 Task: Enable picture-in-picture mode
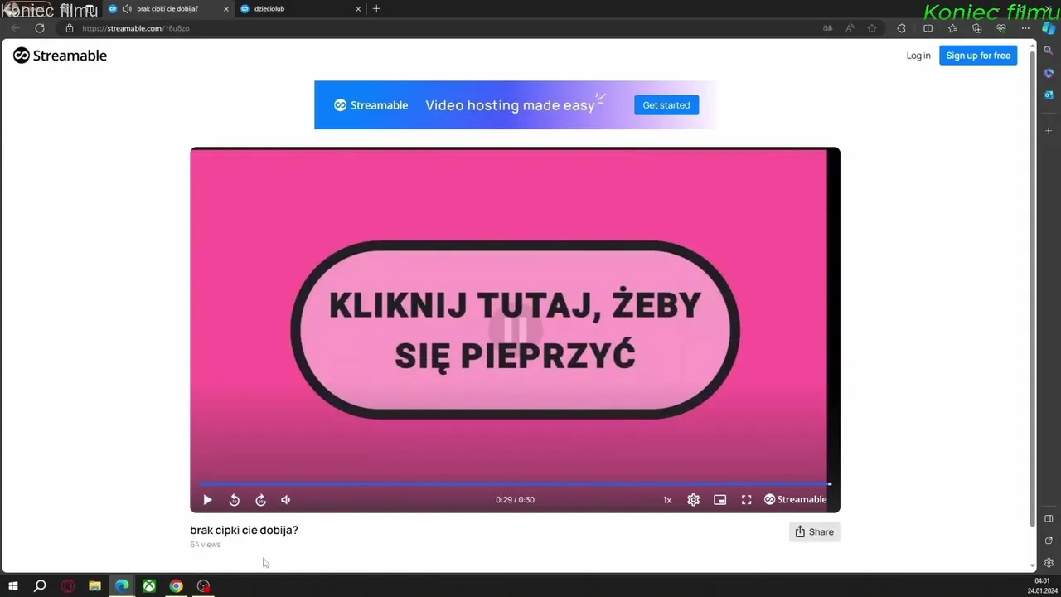click(720, 500)
